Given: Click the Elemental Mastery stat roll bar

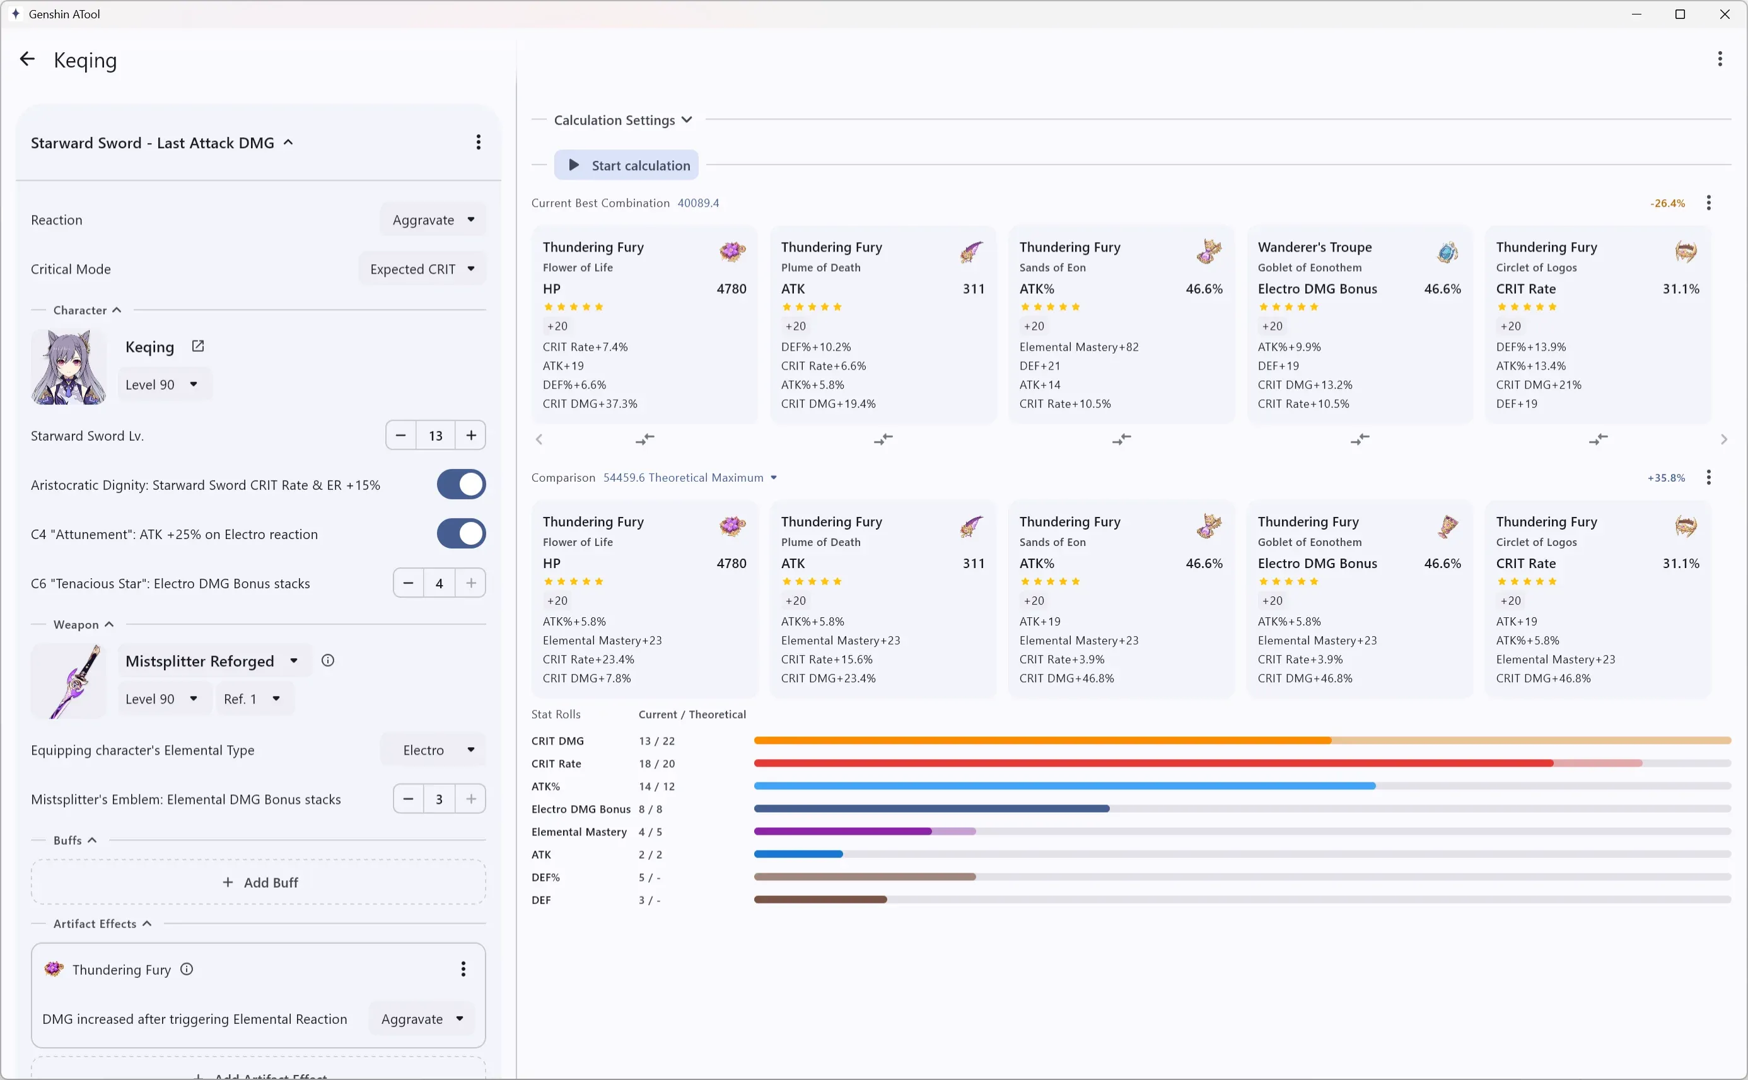Looking at the screenshot, I should [x=1242, y=832].
